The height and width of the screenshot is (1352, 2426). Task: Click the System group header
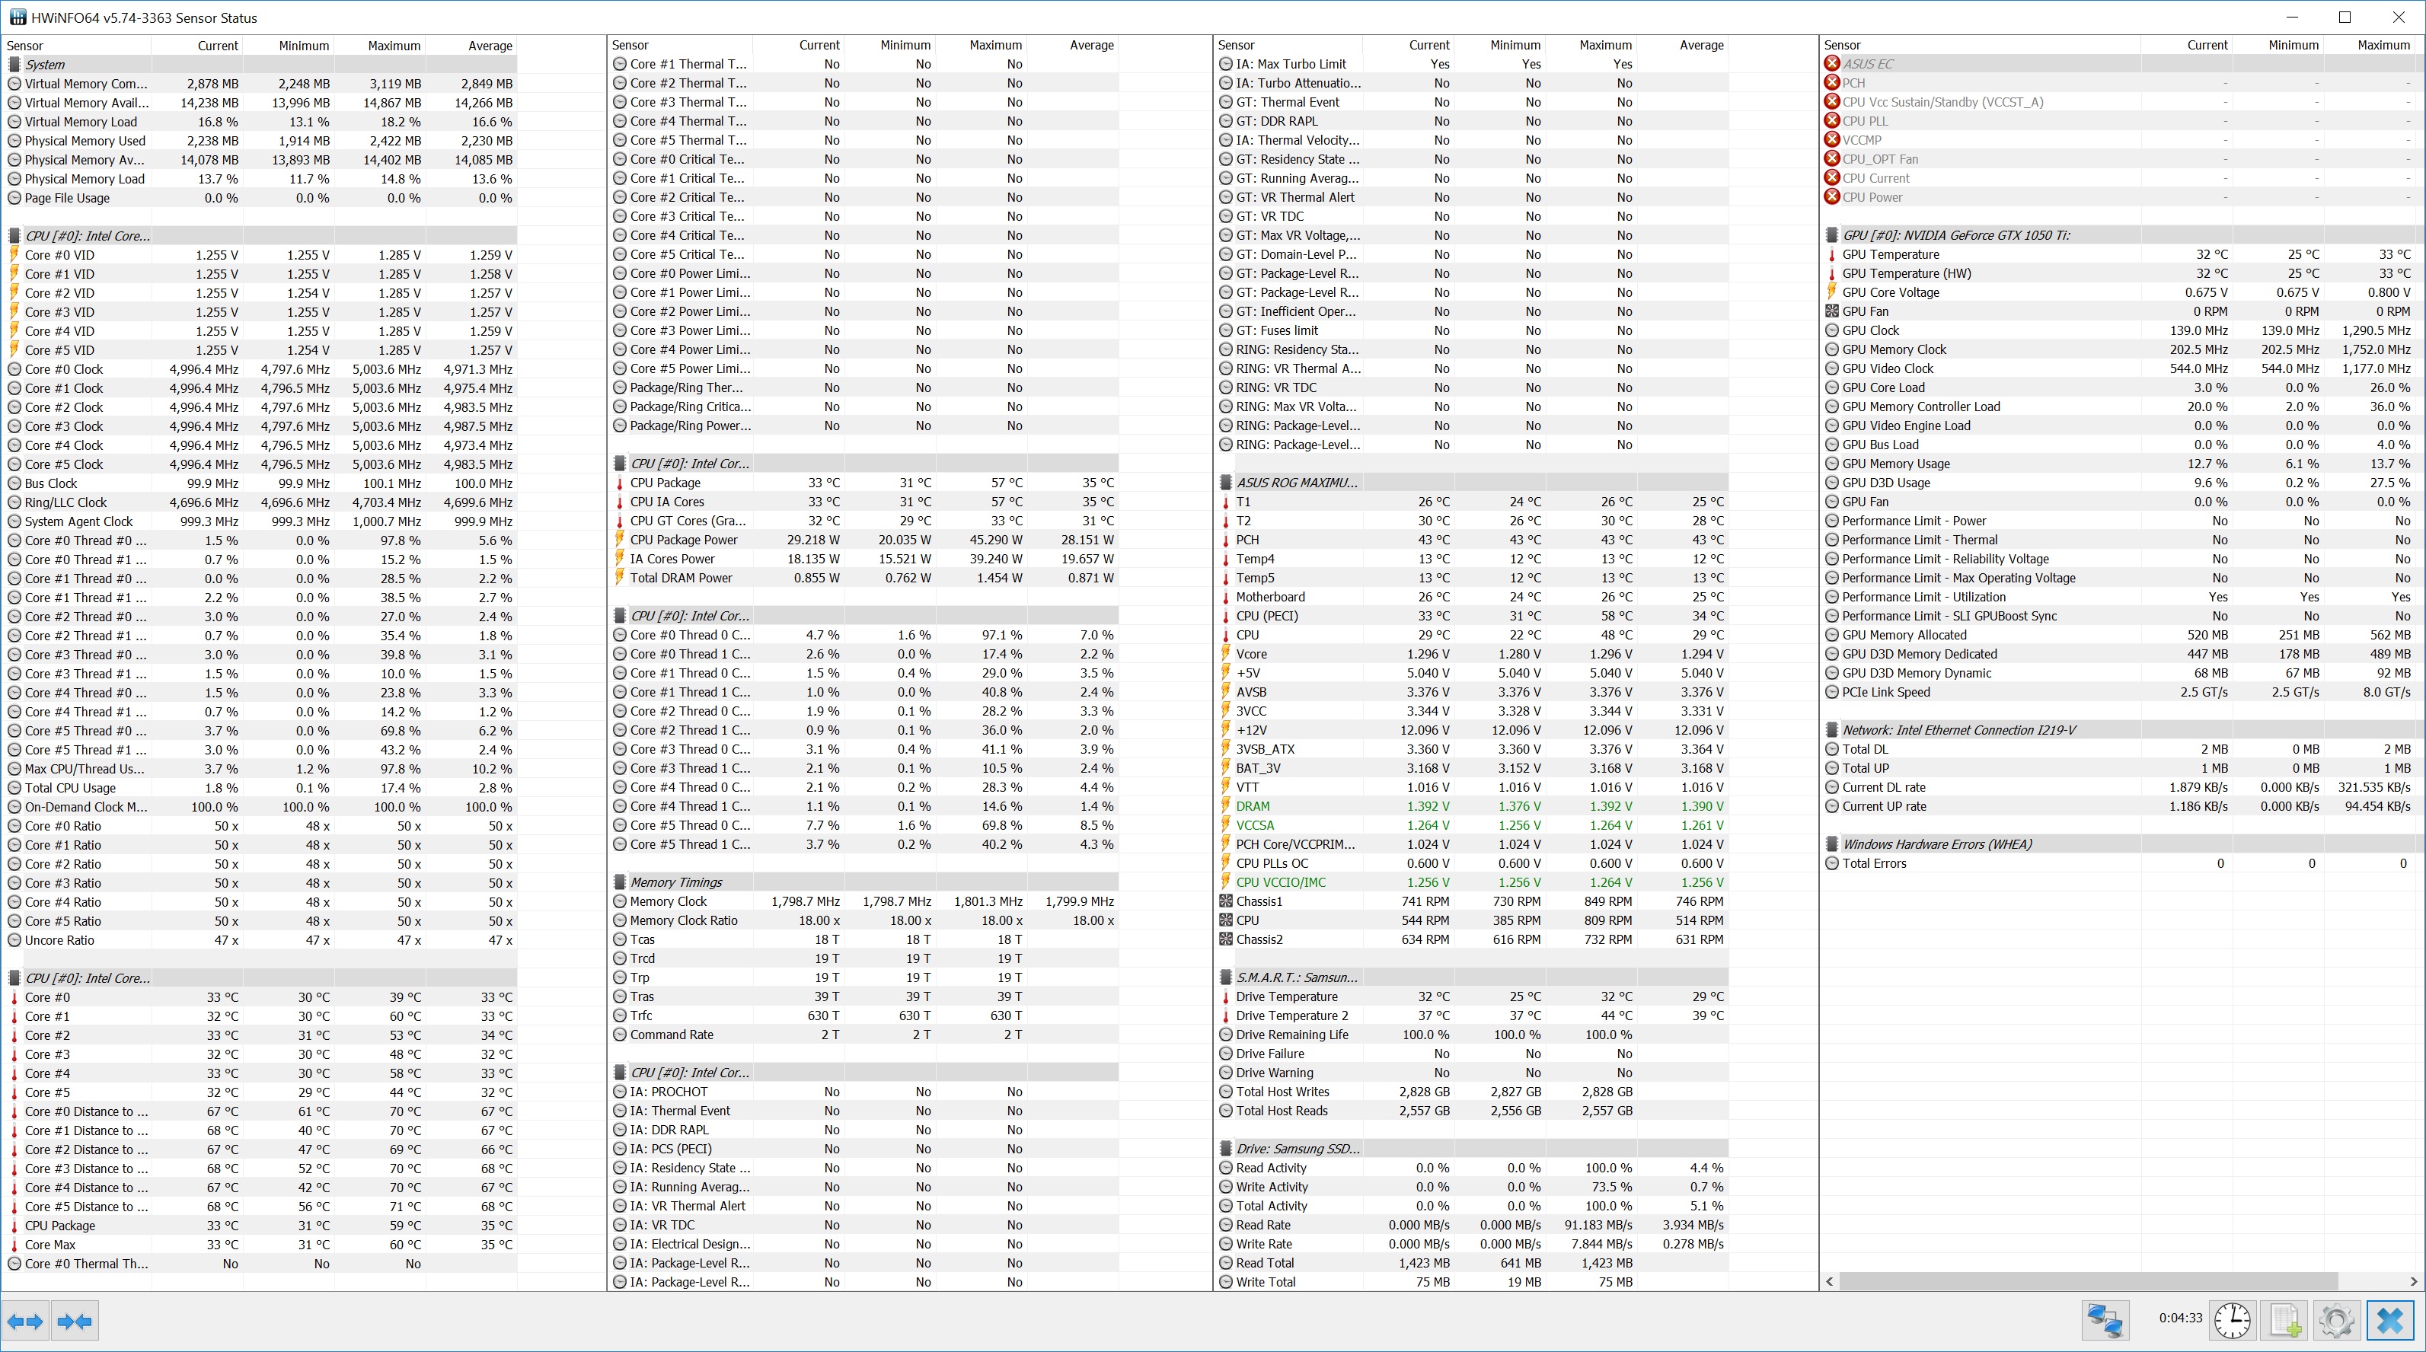(x=45, y=65)
